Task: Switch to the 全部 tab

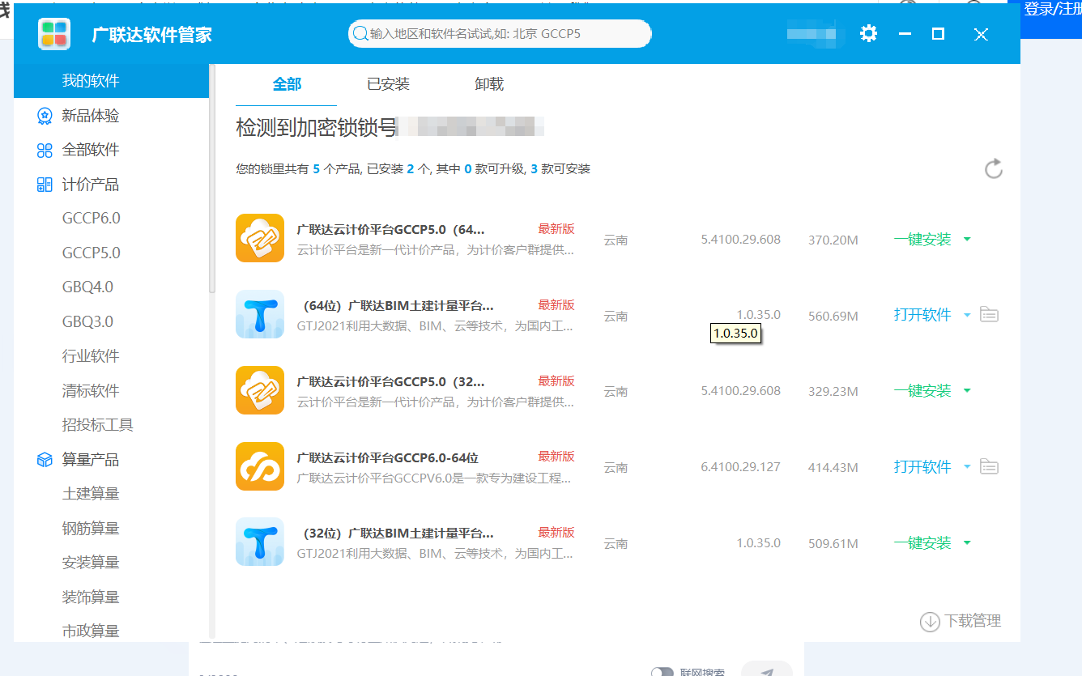Action: coord(287,84)
